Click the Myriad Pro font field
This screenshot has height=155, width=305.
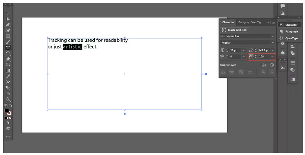(x=247, y=36)
